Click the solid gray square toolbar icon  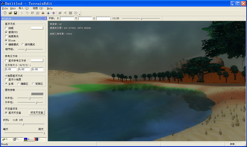click(x=71, y=13)
